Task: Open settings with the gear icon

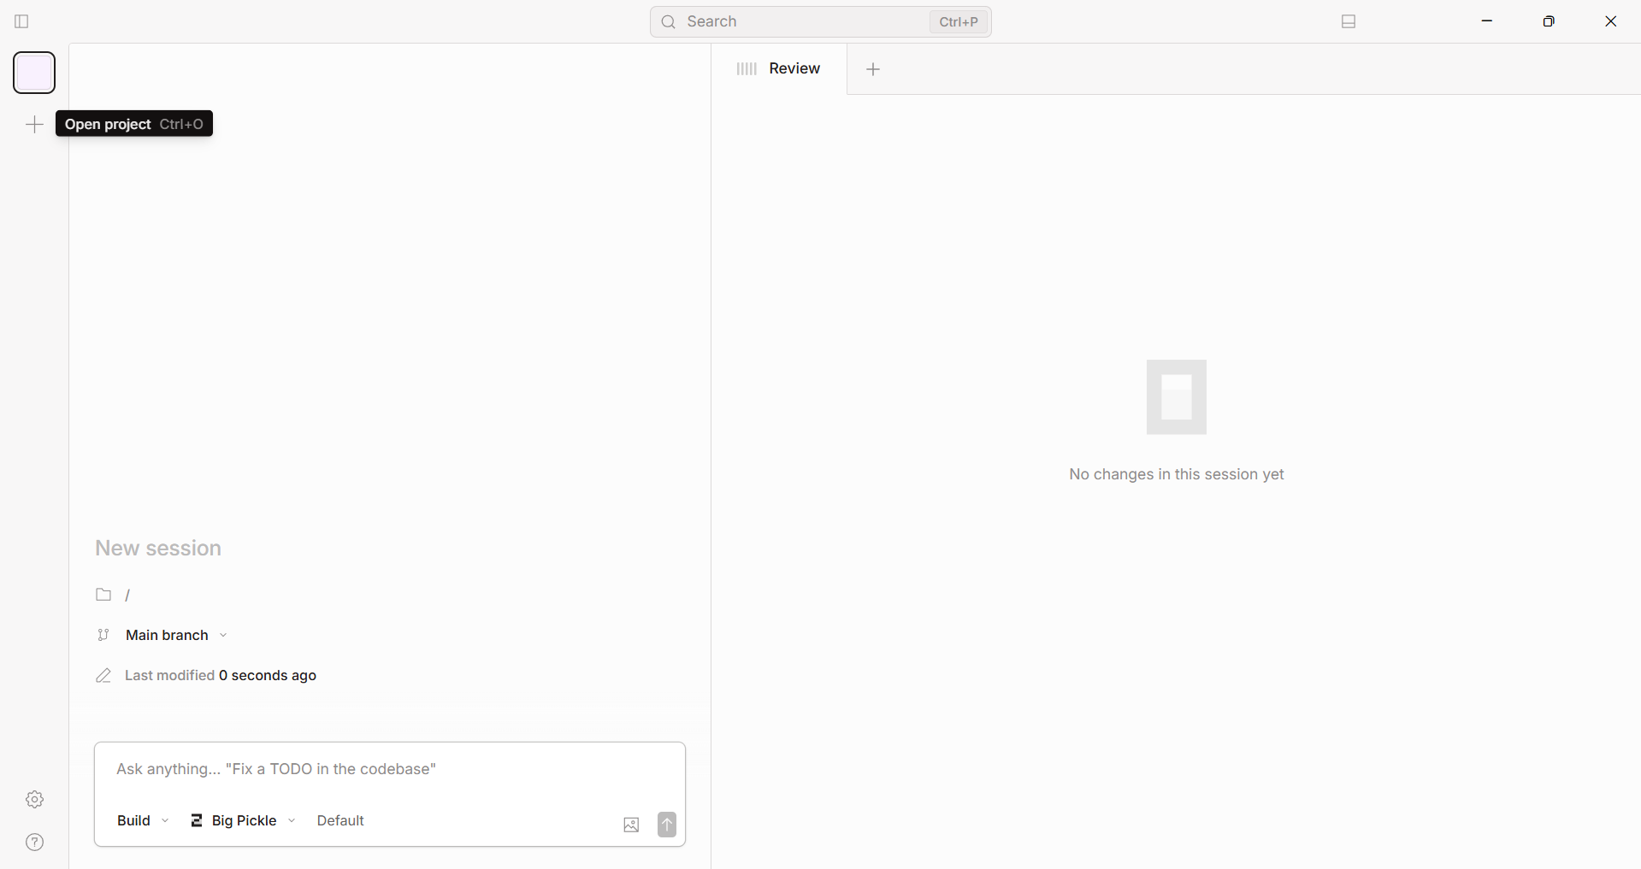Action: (x=34, y=800)
